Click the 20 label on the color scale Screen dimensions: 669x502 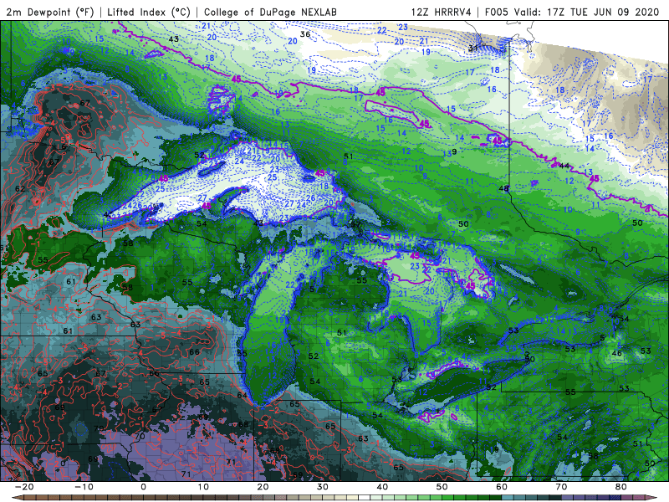263,487
